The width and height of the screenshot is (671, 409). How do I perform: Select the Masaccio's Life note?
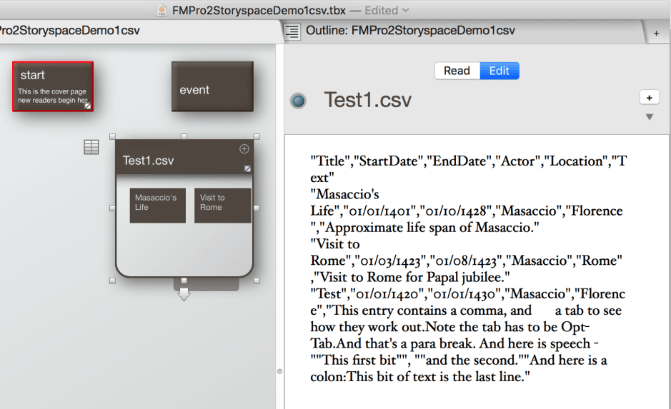(157, 205)
